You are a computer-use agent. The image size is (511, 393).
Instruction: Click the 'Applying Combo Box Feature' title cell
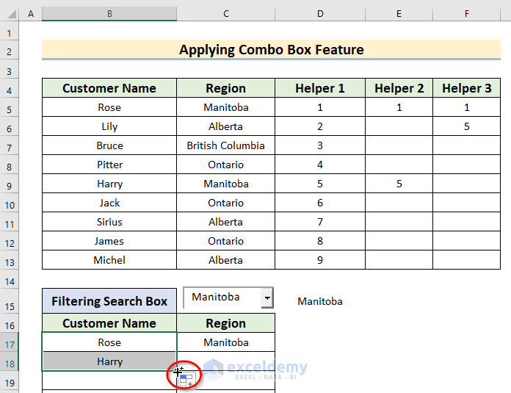pos(271,49)
